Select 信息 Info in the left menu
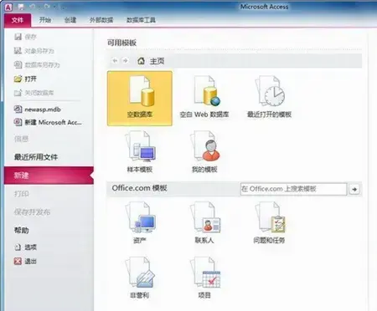Viewport: 377px width, 311px height. pyautogui.click(x=21, y=139)
